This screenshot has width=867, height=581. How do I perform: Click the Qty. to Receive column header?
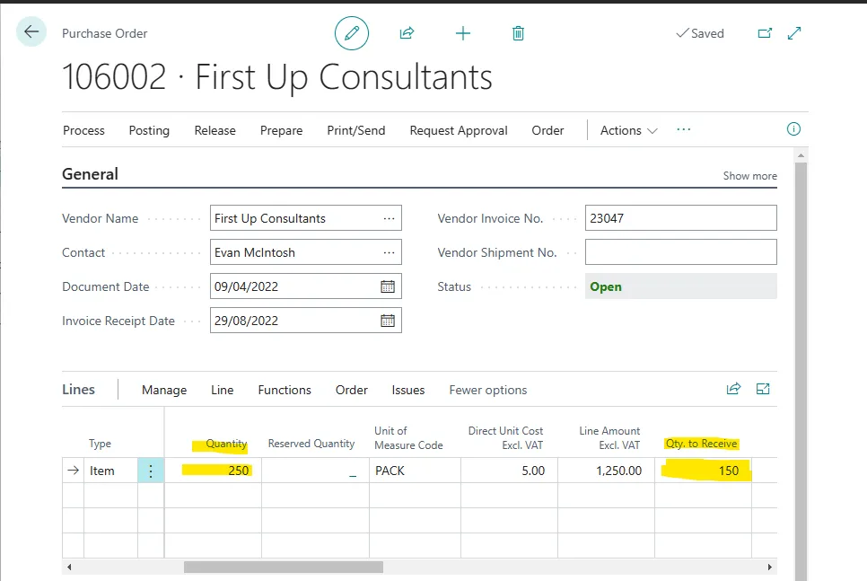[701, 444]
